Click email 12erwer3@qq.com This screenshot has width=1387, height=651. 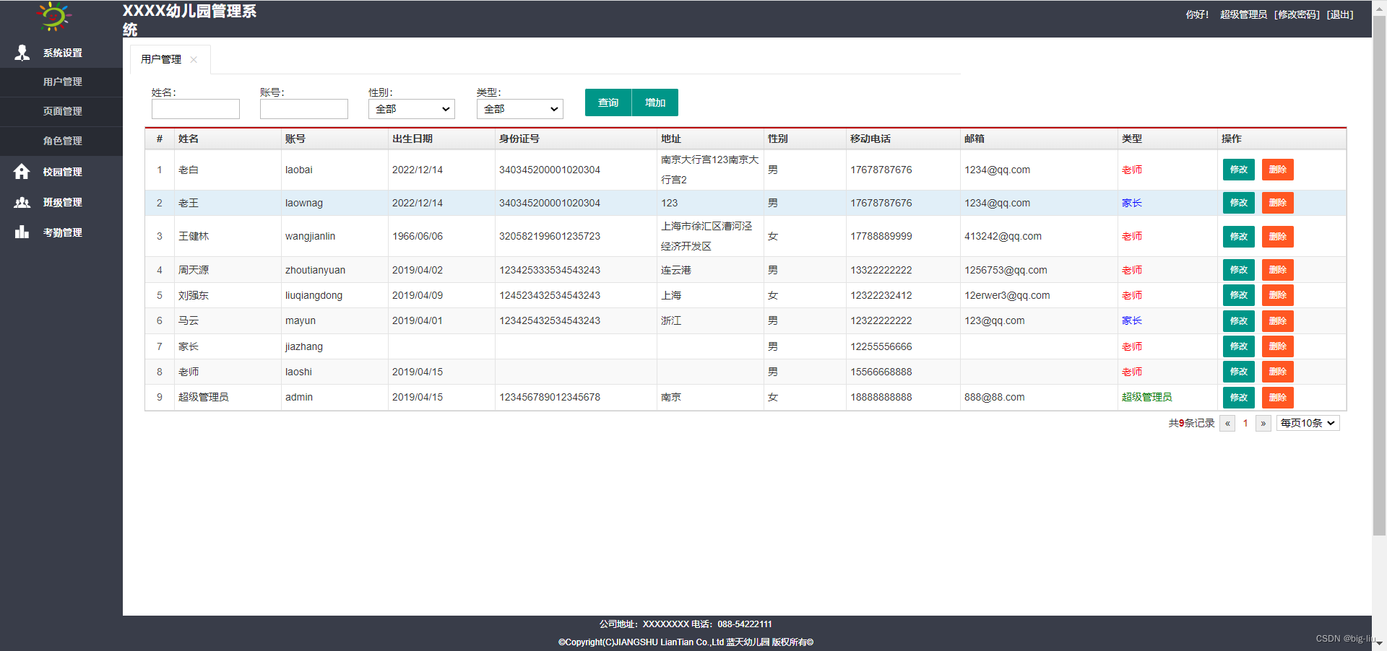(x=1007, y=295)
